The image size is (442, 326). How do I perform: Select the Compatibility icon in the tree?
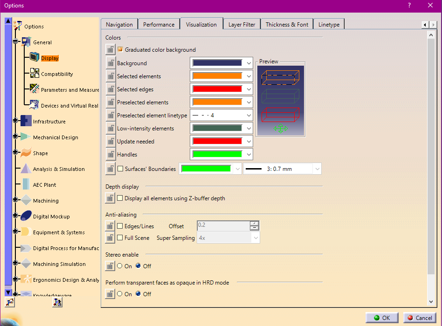[35, 73]
